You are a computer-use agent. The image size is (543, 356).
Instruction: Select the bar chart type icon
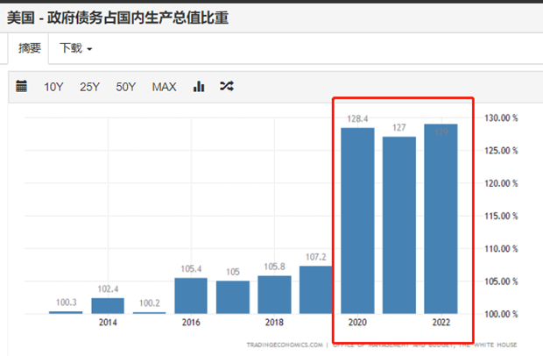point(199,86)
